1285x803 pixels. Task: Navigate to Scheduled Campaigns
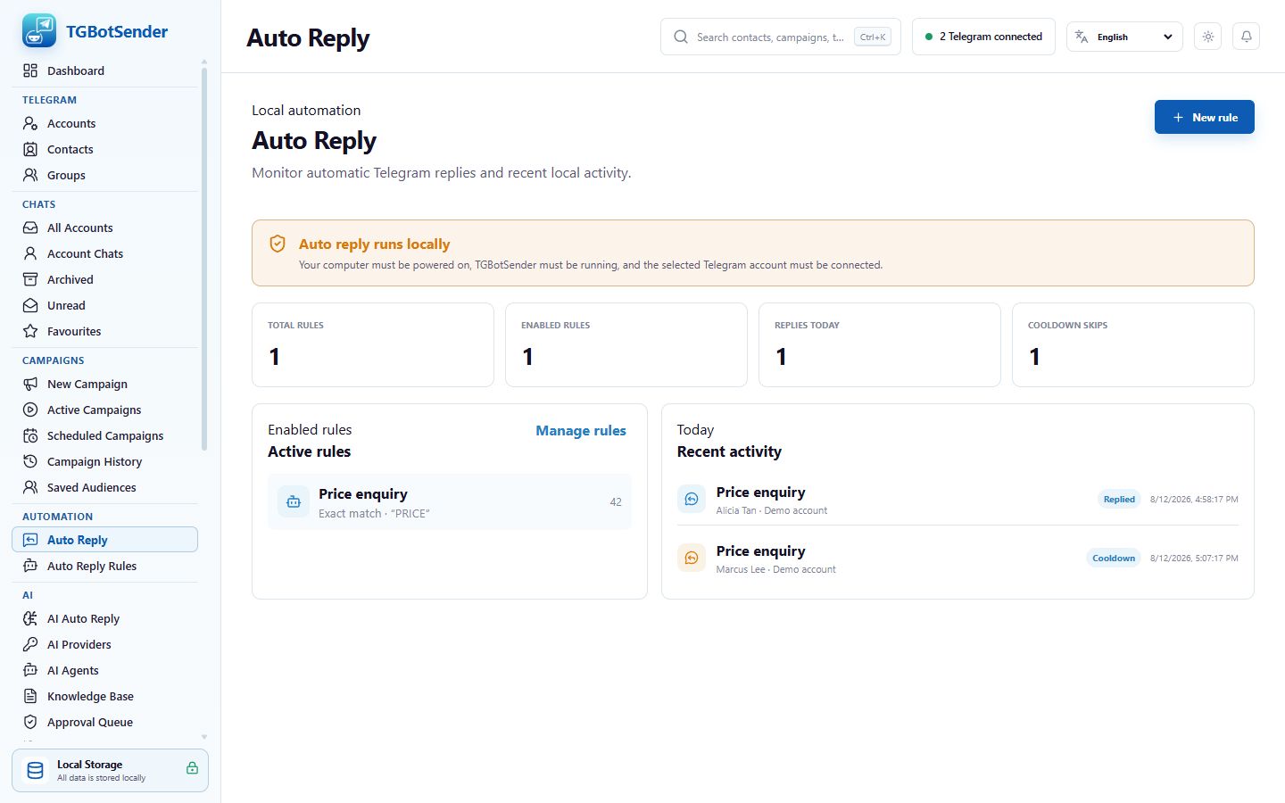[x=104, y=435]
